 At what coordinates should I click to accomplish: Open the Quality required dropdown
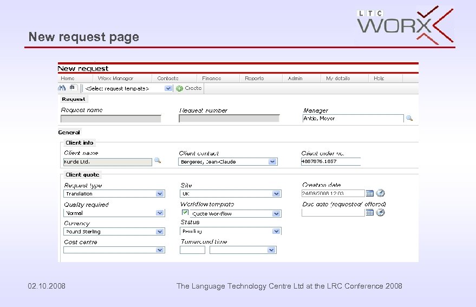click(160, 213)
